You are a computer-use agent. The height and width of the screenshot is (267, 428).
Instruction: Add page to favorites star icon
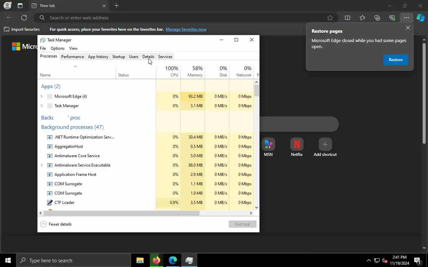[330, 18]
